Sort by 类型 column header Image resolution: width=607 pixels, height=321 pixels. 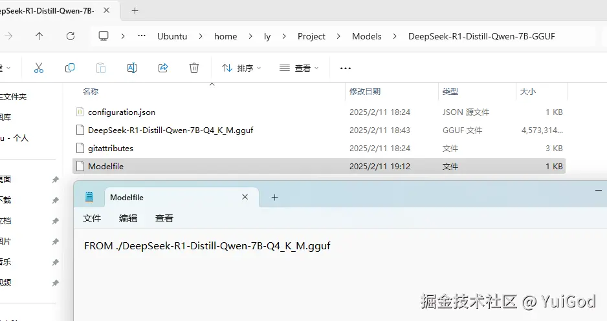(450, 92)
